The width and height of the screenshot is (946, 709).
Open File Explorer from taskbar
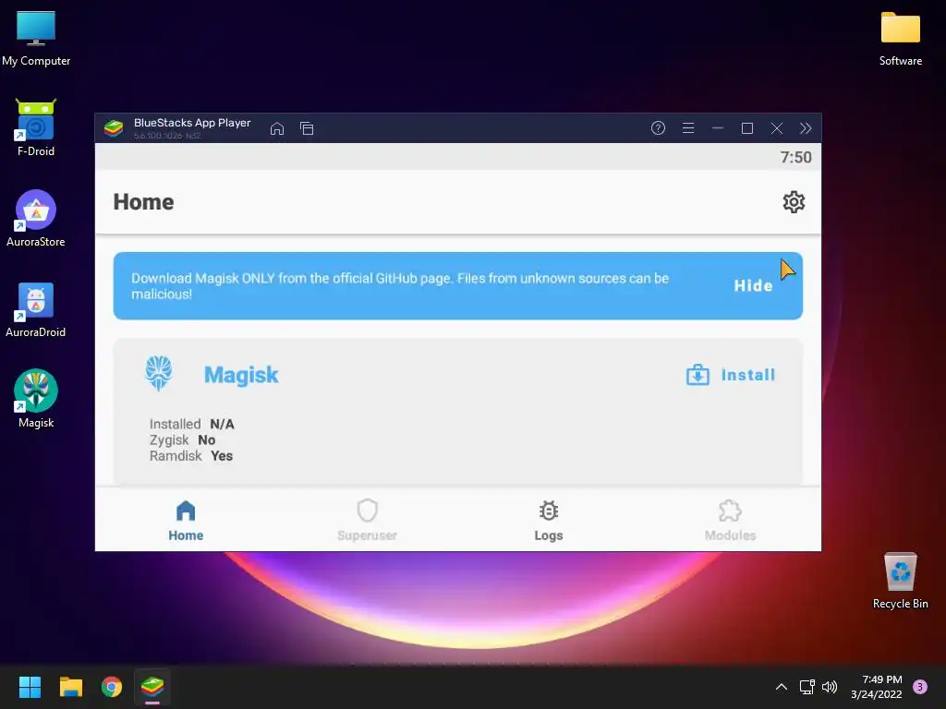[70, 687]
